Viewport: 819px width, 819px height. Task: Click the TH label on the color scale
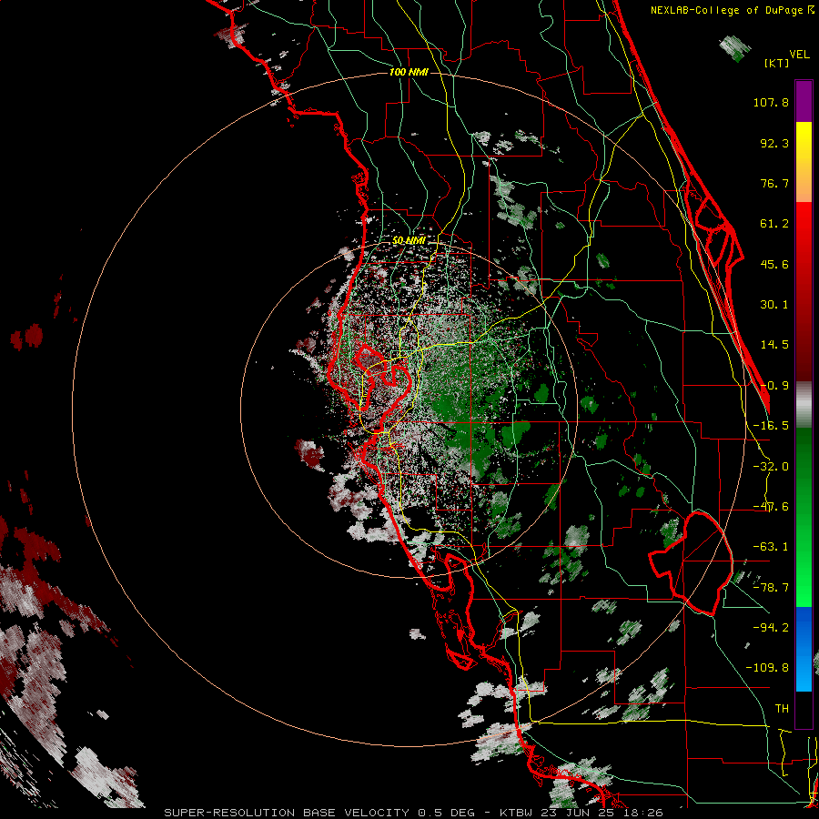(782, 708)
